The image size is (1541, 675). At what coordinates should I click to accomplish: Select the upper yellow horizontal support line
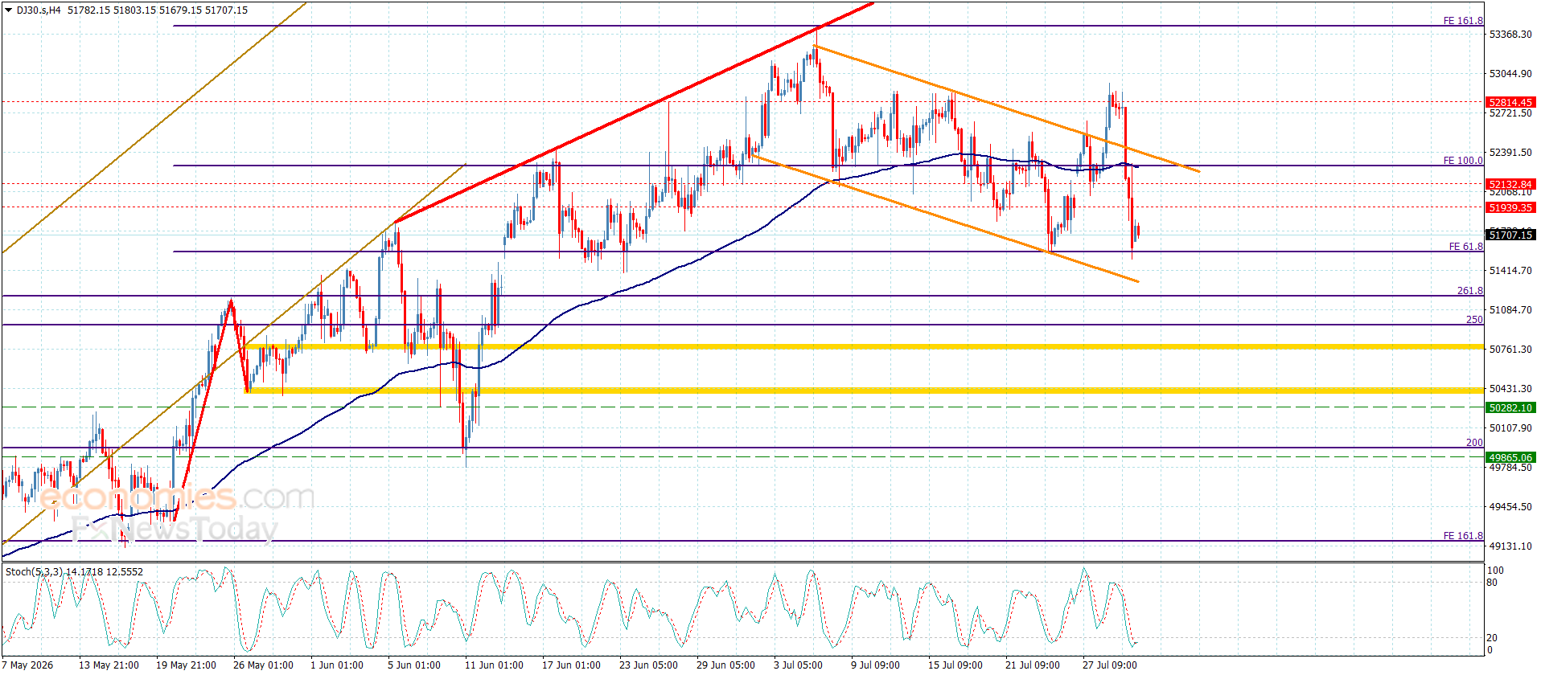pyautogui.click(x=865, y=346)
